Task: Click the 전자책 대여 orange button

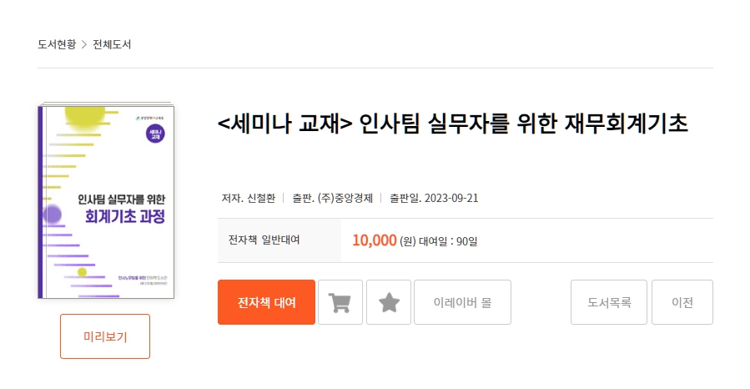Action: 266,302
